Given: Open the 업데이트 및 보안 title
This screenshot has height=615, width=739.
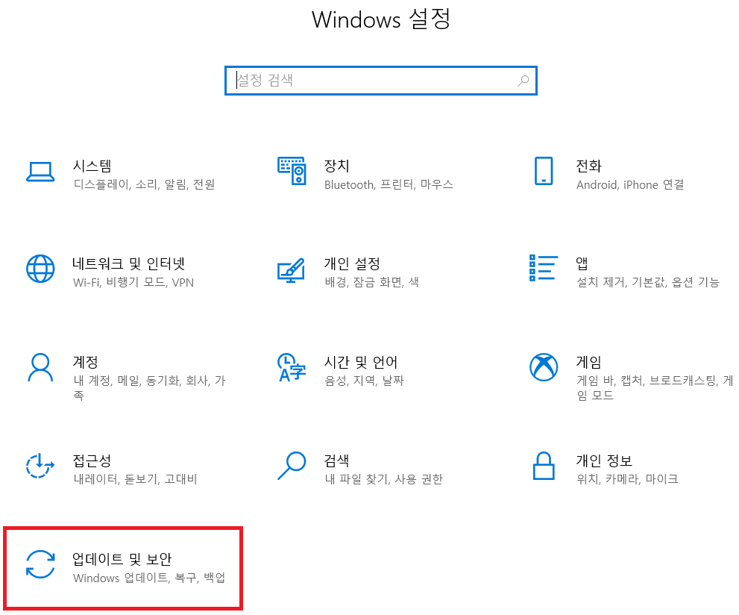Looking at the screenshot, I should (x=122, y=559).
